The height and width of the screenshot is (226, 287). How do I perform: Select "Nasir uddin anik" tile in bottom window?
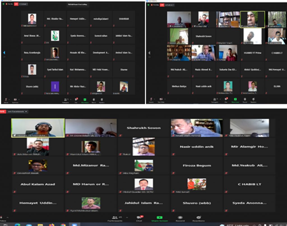[x=197, y=147]
